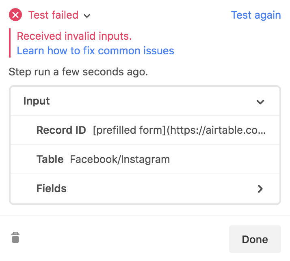290x261 pixels.
Task: Select the Test failed status label
Action: click(53, 15)
